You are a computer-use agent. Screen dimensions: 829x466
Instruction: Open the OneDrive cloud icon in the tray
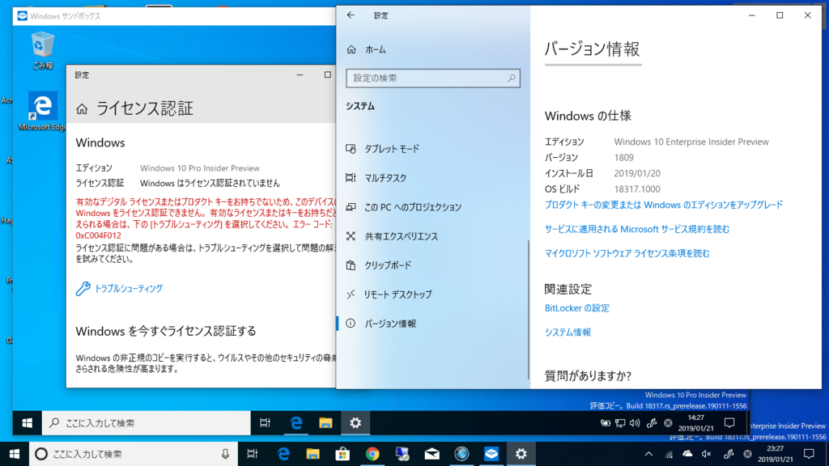tap(689, 455)
